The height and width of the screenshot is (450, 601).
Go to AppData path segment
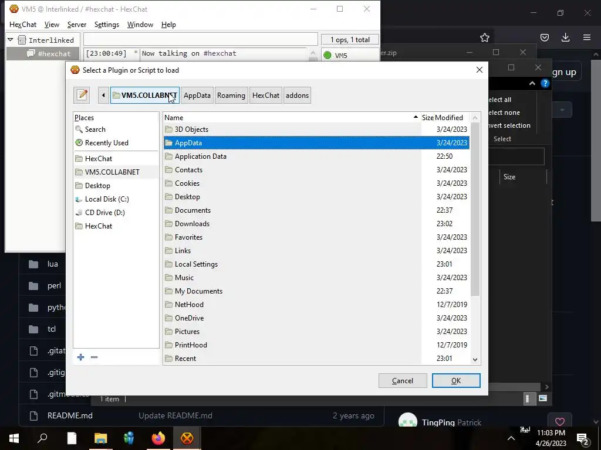tap(197, 96)
